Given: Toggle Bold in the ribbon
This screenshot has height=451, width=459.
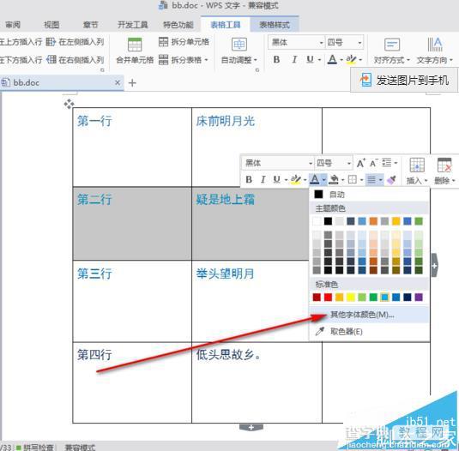Looking at the screenshot, I should point(276,60).
